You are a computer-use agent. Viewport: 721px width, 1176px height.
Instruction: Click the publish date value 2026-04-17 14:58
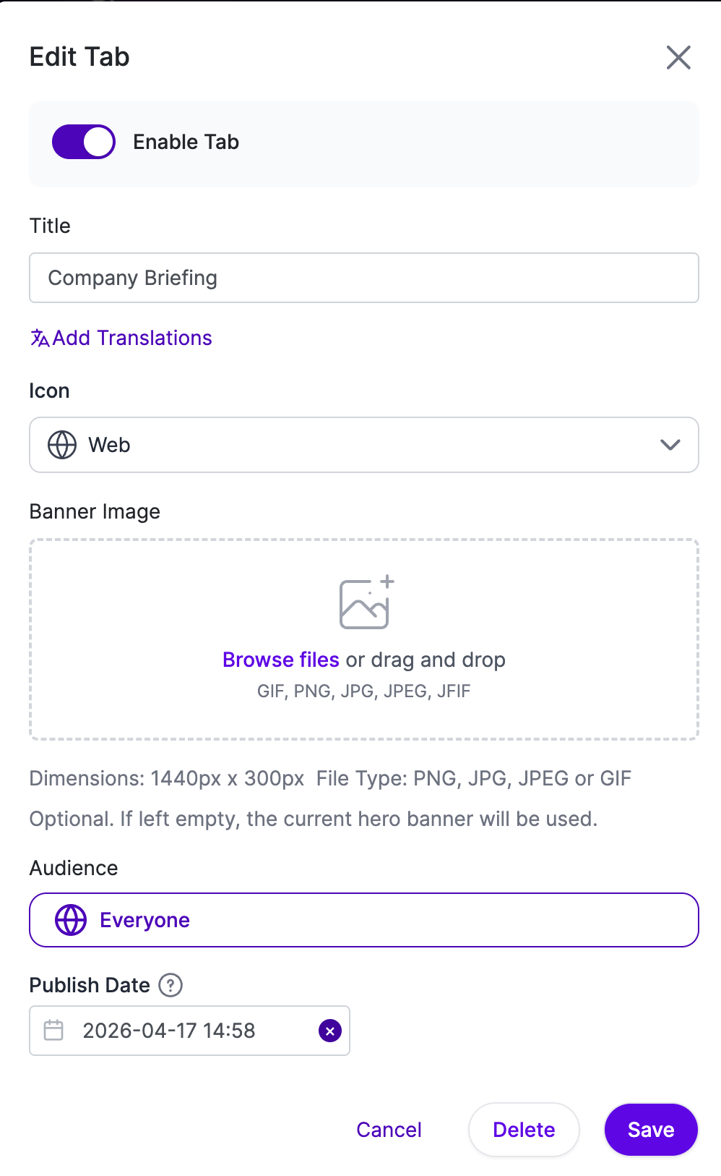(x=169, y=1031)
